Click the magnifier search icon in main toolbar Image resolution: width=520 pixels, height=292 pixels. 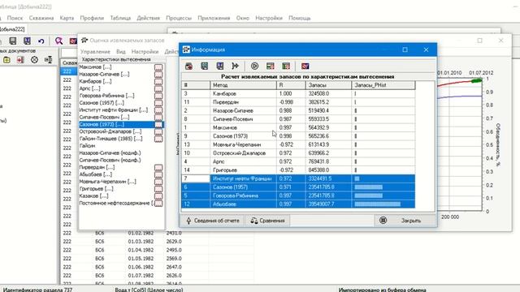tap(58, 41)
